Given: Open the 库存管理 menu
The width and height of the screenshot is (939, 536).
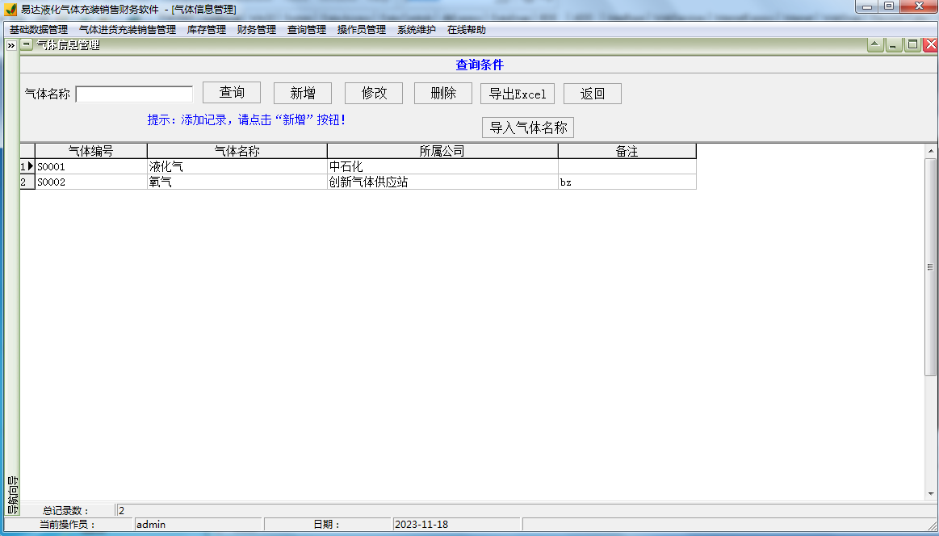Looking at the screenshot, I should pyautogui.click(x=207, y=29).
